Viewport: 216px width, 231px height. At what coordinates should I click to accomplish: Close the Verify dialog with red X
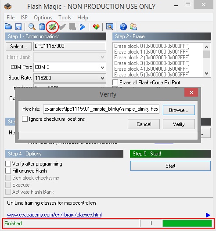(191, 92)
